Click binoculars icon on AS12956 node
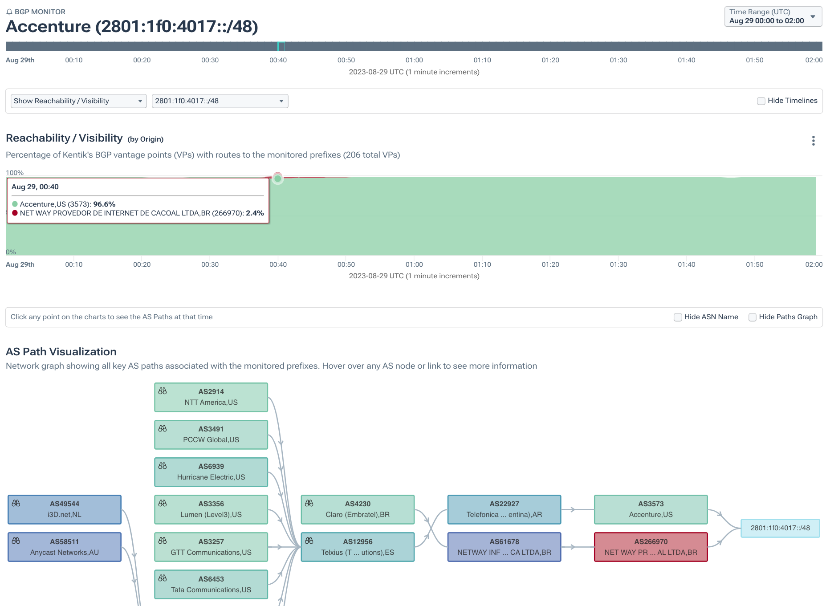 click(309, 541)
